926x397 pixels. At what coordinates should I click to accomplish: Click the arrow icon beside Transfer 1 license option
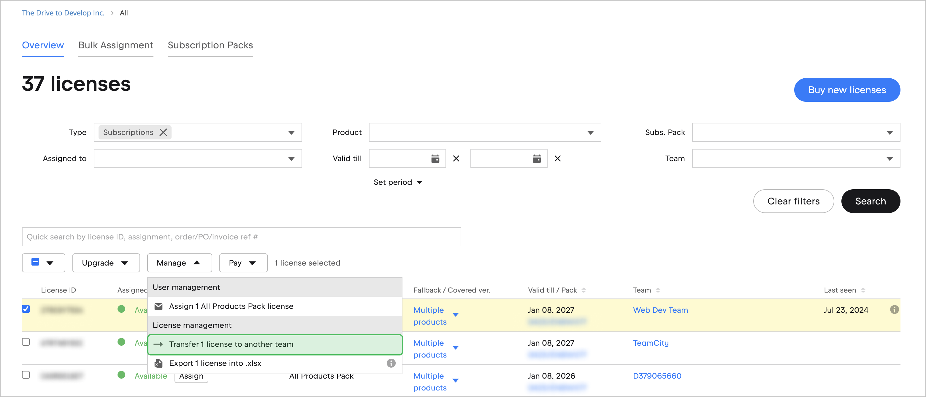pyautogui.click(x=158, y=344)
